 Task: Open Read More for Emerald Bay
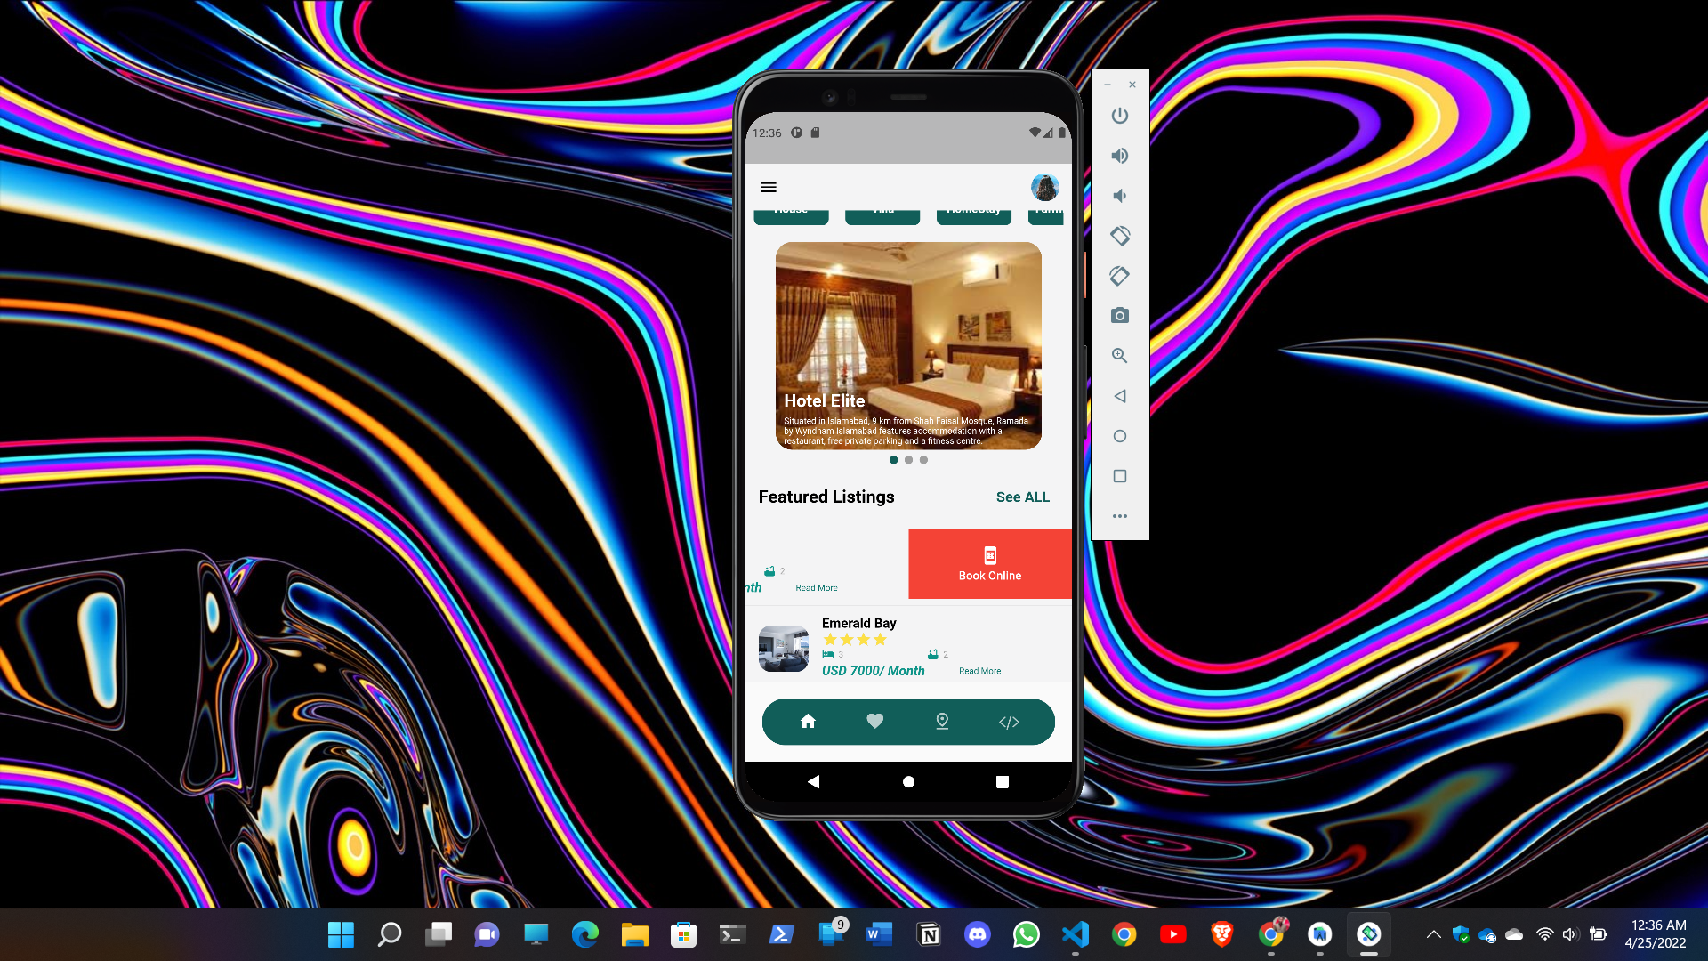979,671
